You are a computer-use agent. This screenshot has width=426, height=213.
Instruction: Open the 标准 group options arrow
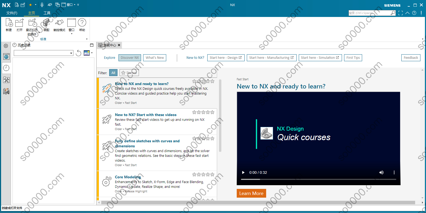coord(87,39)
